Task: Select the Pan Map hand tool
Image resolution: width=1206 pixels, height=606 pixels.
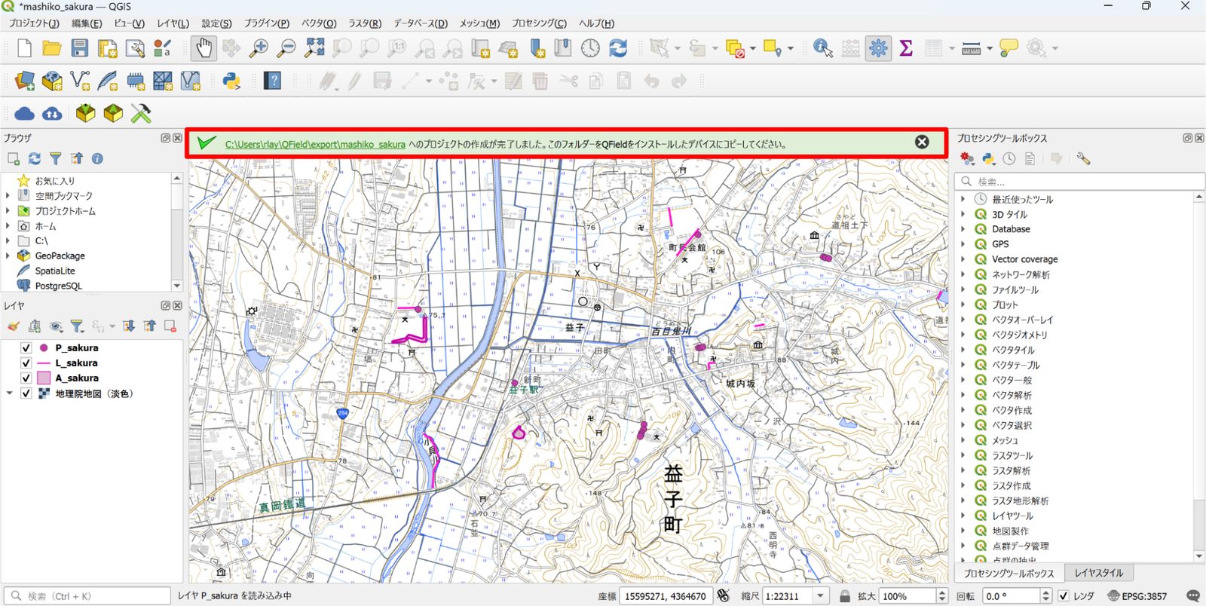Action: tap(204, 48)
